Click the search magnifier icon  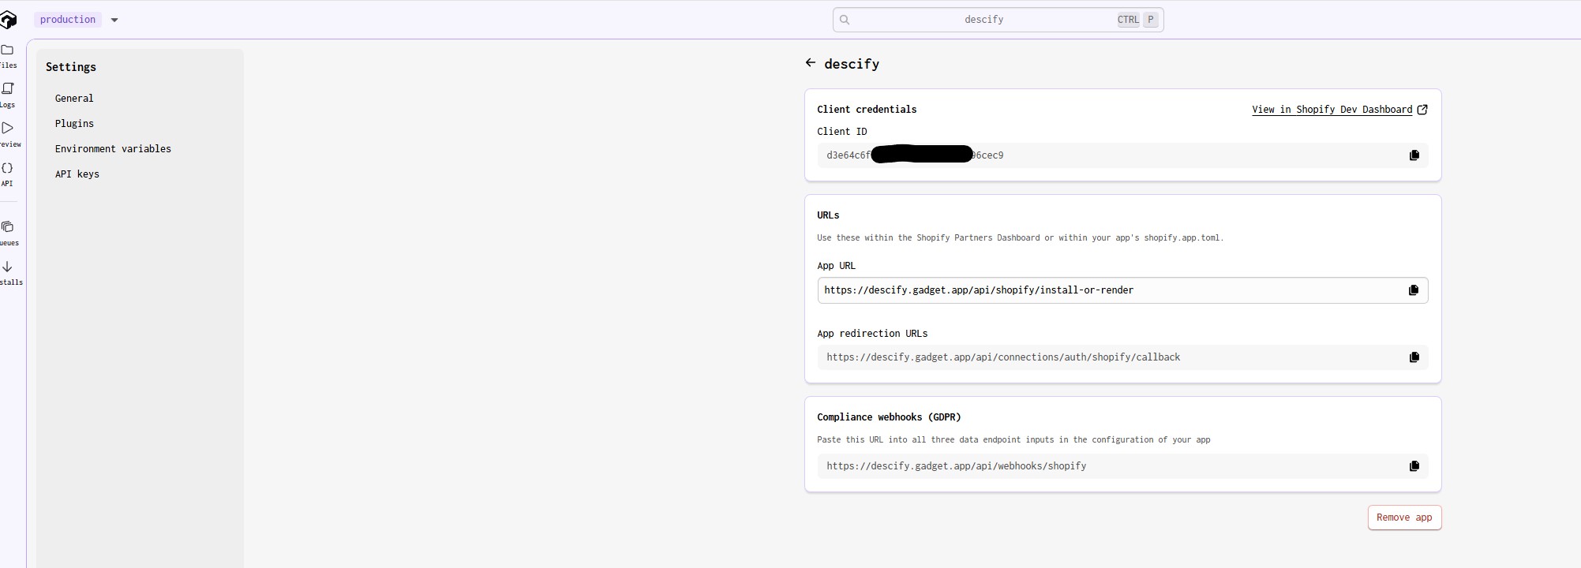[x=845, y=20]
